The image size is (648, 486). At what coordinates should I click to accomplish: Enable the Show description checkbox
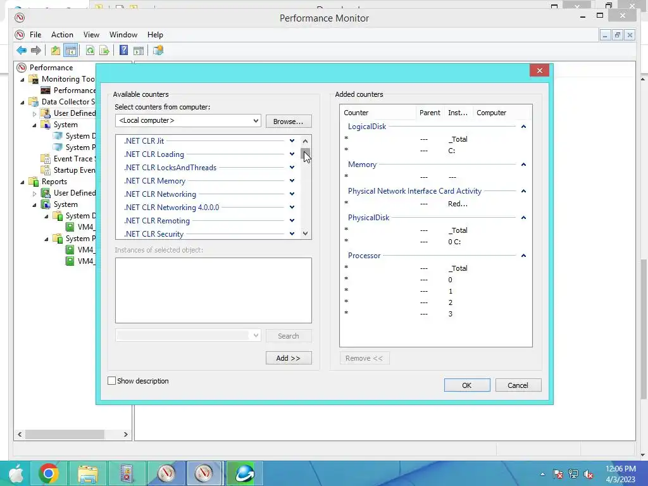tap(111, 380)
